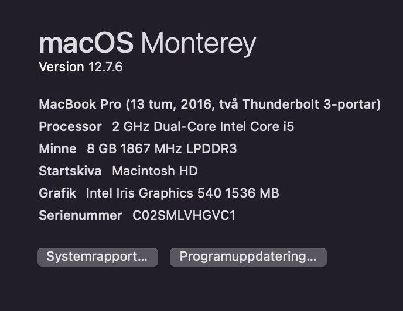Image resolution: width=403 pixels, height=311 pixels.
Task: Click the bold macOS word in title
Action: point(87,43)
